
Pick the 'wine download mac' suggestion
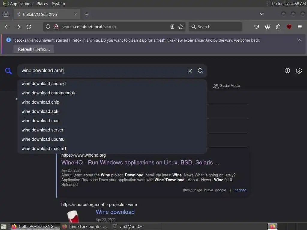[x=112, y=121]
